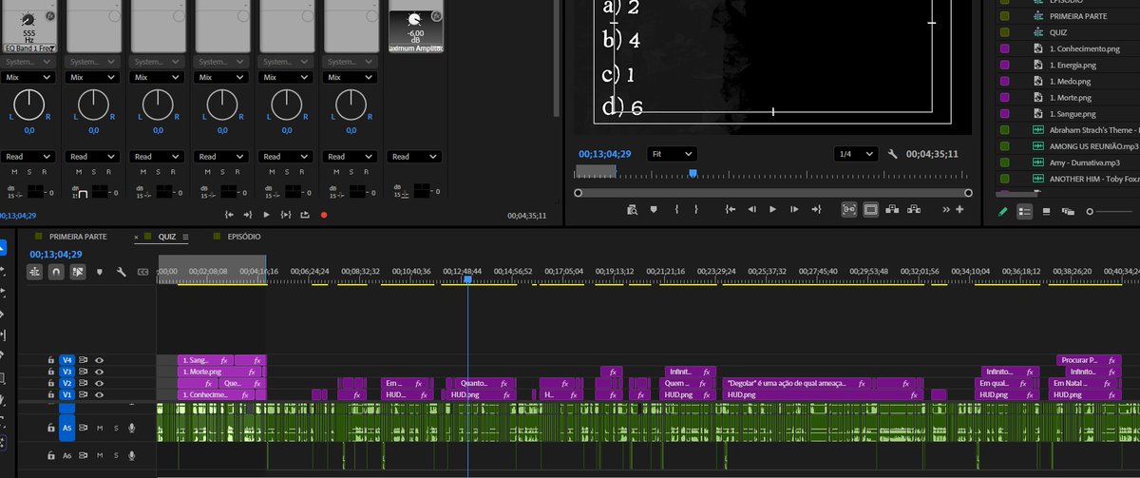1140x478 pixels.
Task: Hide track V3 with eye icon
Action: point(99,372)
